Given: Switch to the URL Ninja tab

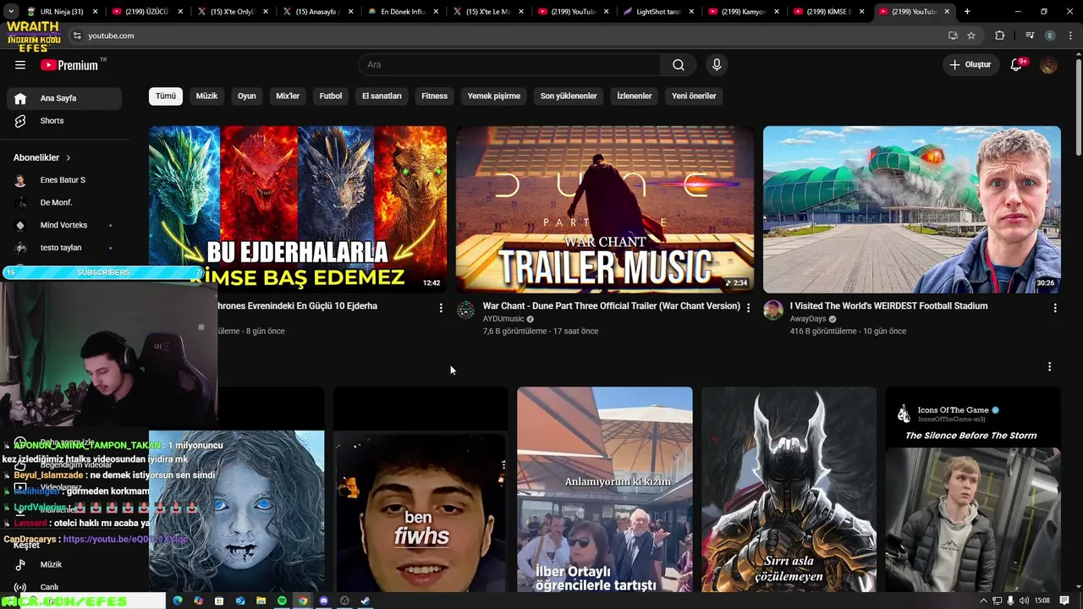Looking at the screenshot, I should pos(61,12).
